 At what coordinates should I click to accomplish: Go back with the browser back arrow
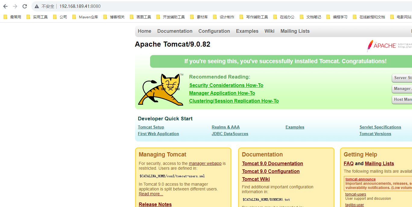(5, 6)
